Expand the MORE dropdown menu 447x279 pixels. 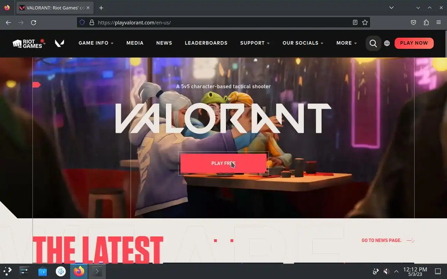[346, 43]
